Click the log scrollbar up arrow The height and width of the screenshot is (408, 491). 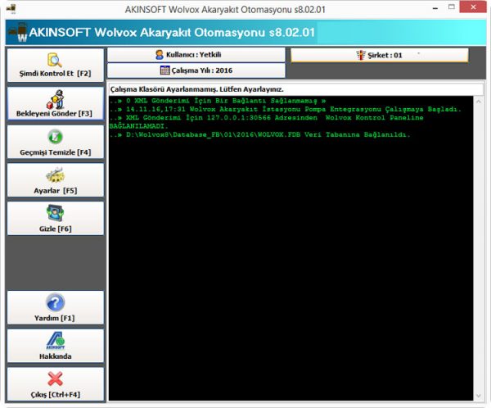click(x=479, y=102)
